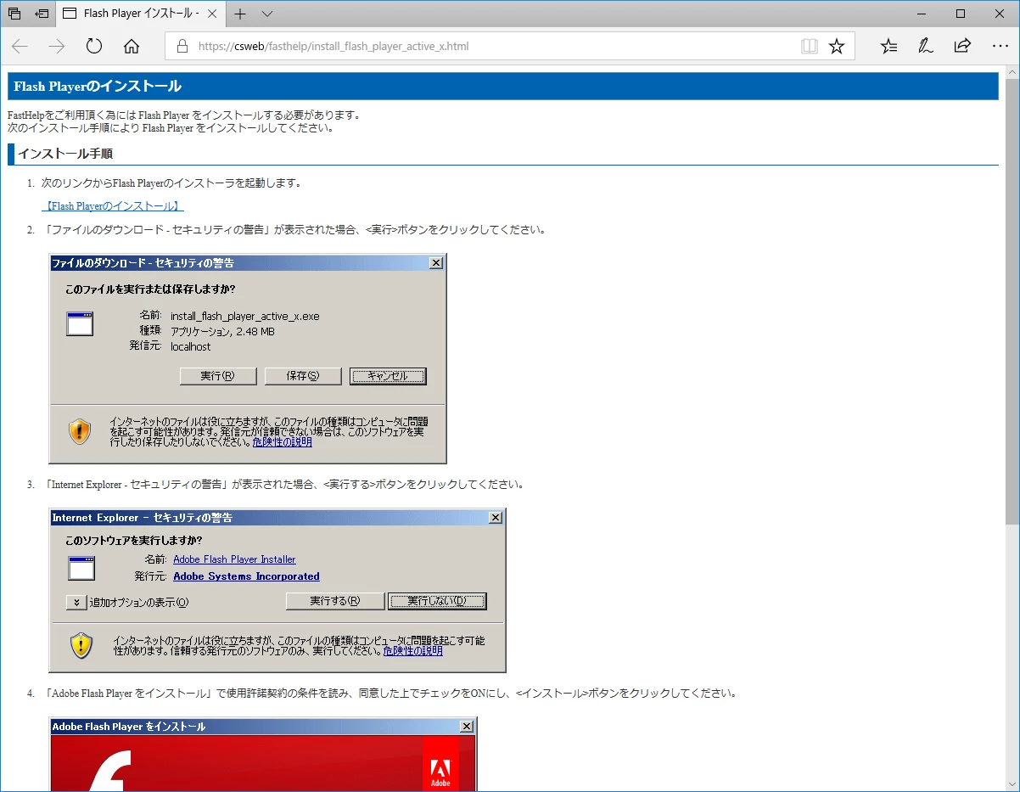Screen dimensions: 1020x792
Task: Refresh the current page
Action: click(x=94, y=47)
